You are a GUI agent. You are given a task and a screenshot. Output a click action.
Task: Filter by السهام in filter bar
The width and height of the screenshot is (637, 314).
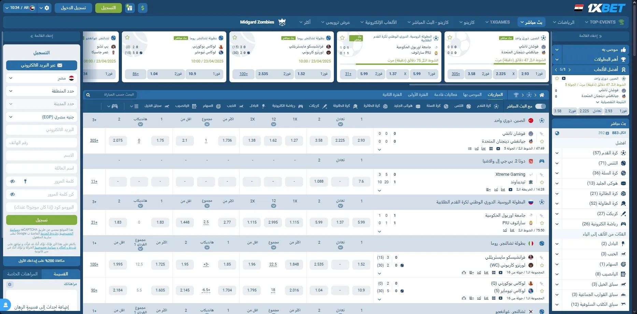click(x=212, y=106)
